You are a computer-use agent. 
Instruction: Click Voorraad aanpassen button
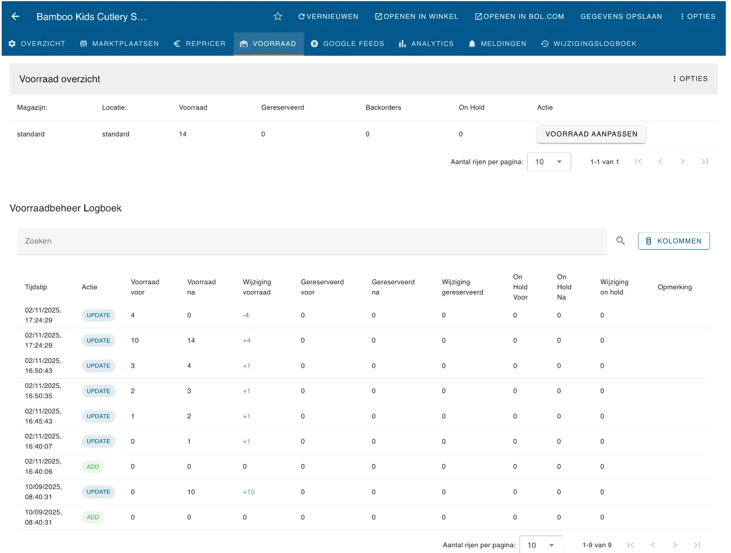tap(592, 134)
